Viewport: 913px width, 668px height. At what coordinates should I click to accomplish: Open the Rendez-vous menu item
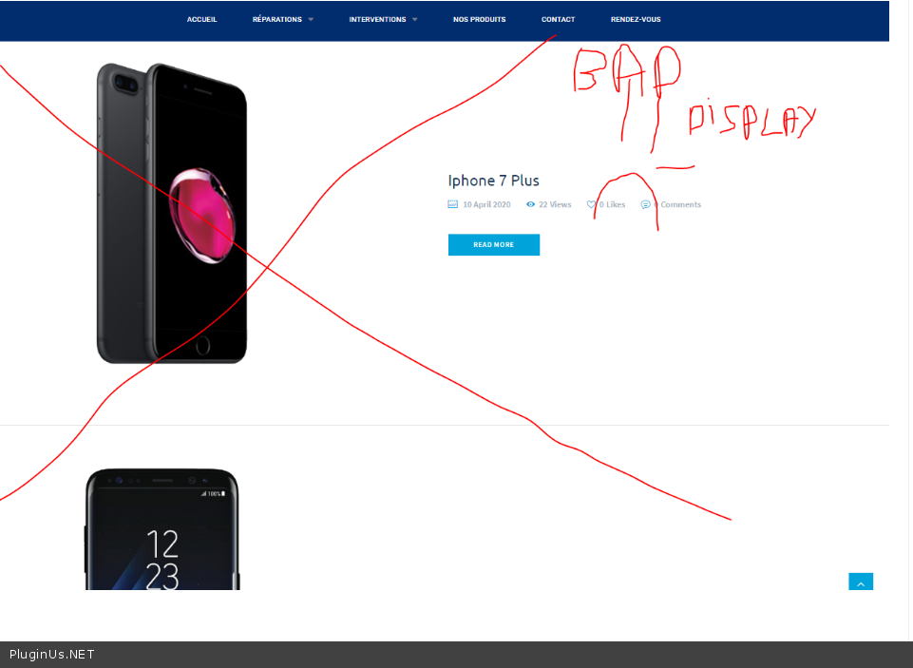[x=636, y=20]
